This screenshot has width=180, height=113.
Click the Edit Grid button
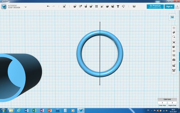click(x=167, y=99)
